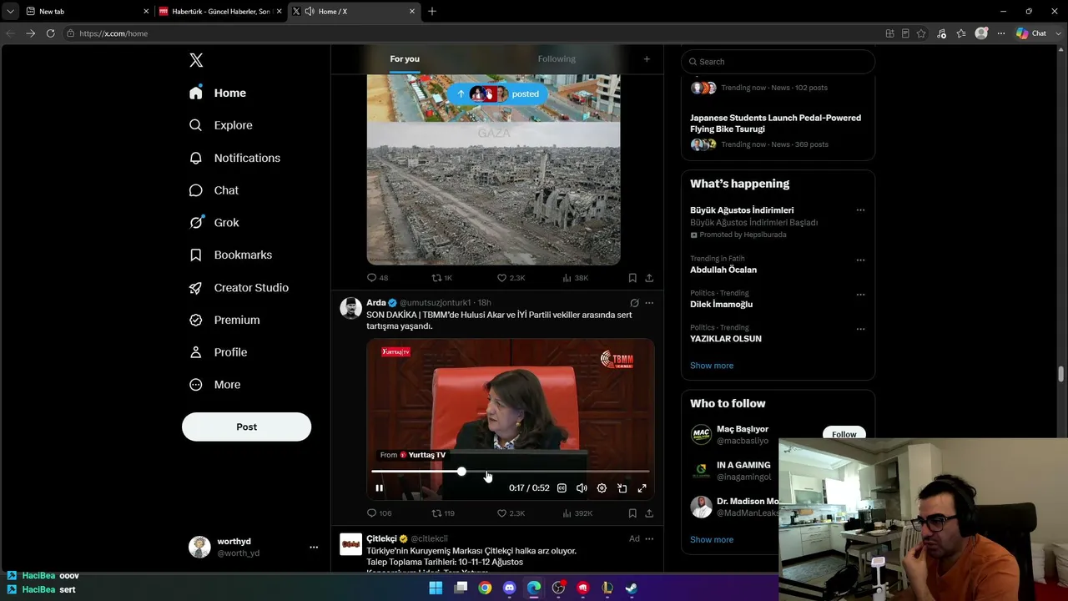Repost the post with 119 reposts
This screenshot has height=601, width=1068.
[443, 513]
